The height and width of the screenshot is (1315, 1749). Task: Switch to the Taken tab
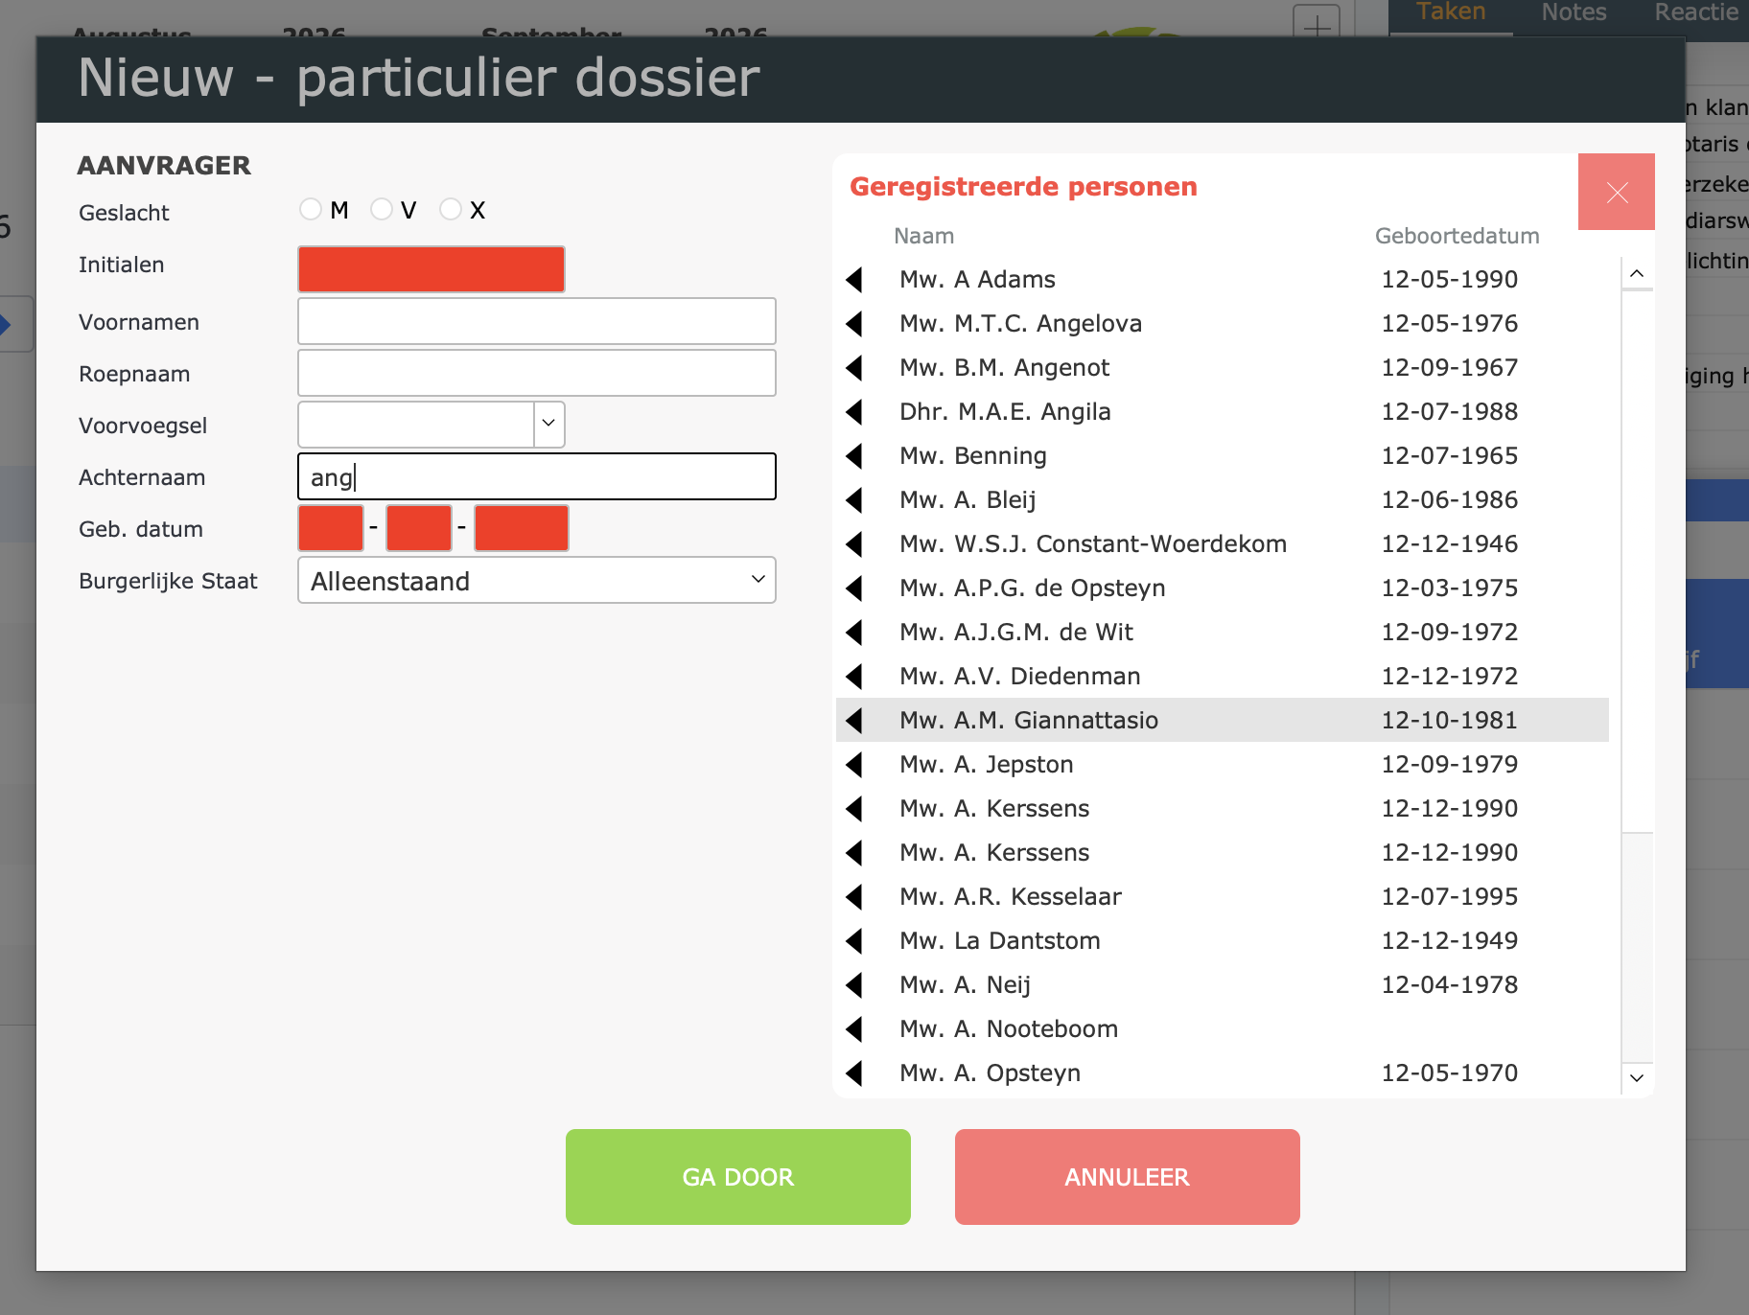point(1451,12)
